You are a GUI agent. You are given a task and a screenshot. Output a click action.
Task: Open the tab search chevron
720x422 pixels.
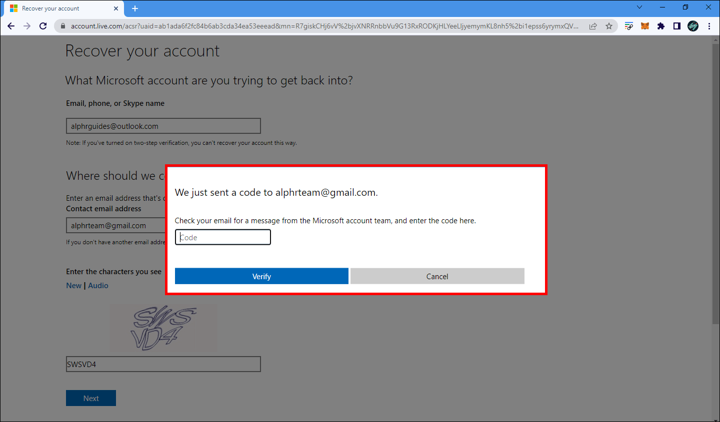click(639, 8)
